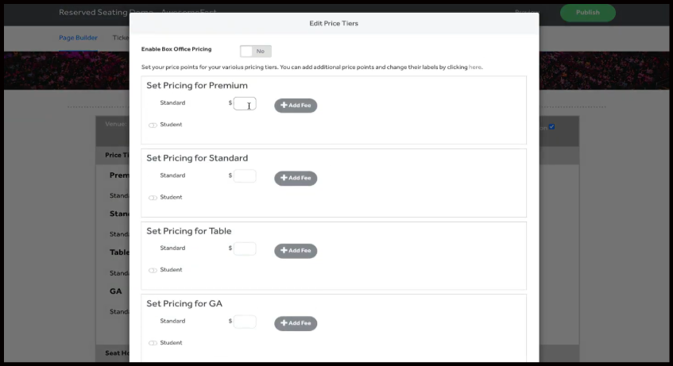The image size is (673, 366).
Task: Click the Edit Price Tiers dialog title
Action: pos(334,24)
